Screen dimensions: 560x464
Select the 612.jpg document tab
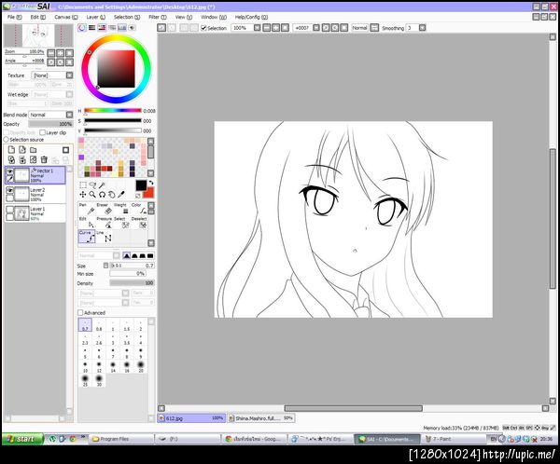[x=191, y=418]
